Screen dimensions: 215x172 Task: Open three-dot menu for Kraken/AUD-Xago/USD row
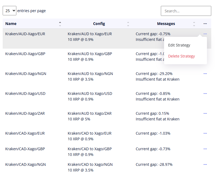click(205, 94)
